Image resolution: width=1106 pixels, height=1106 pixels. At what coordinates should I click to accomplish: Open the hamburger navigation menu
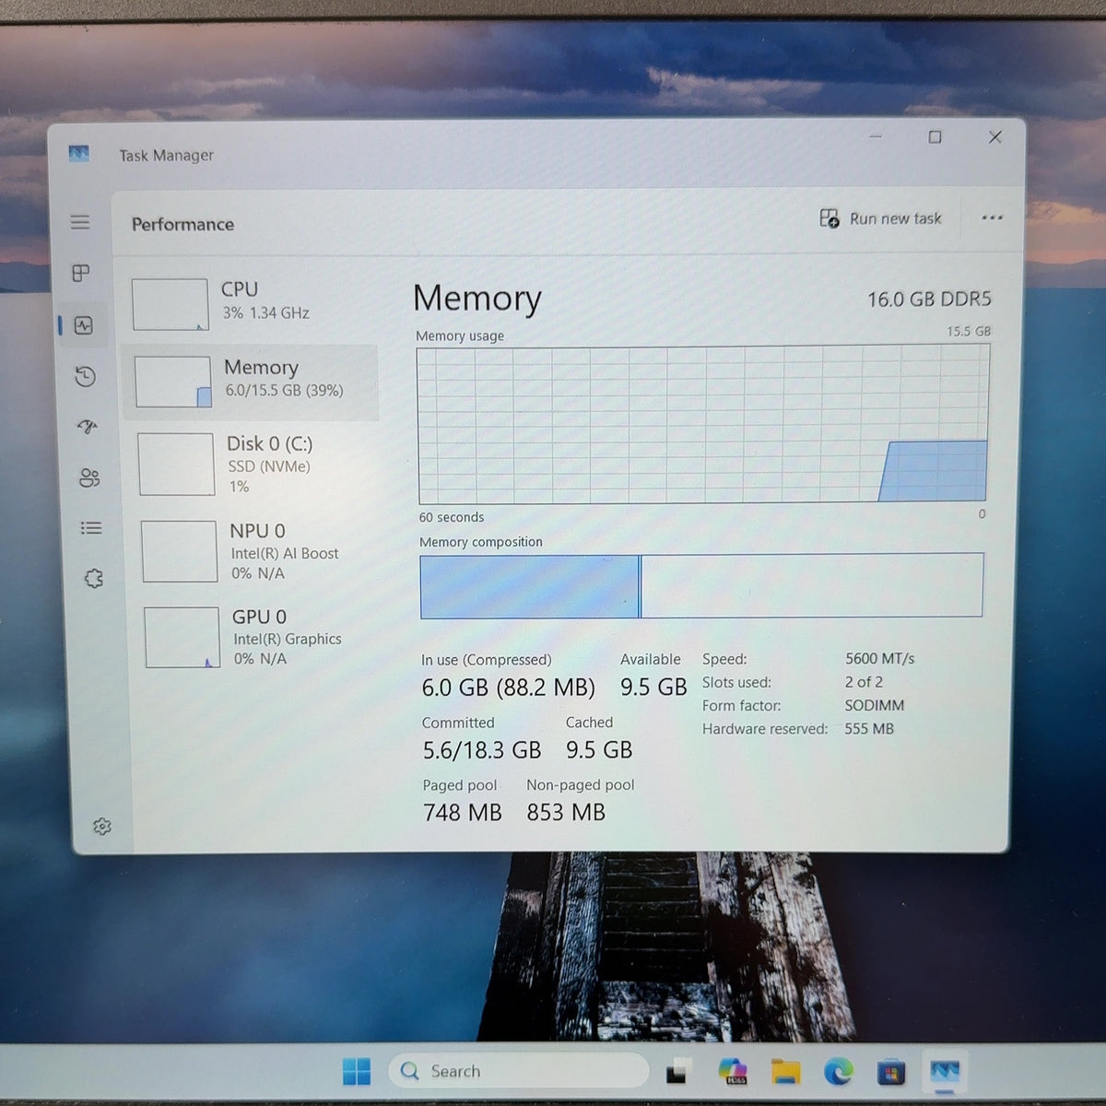click(x=80, y=222)
